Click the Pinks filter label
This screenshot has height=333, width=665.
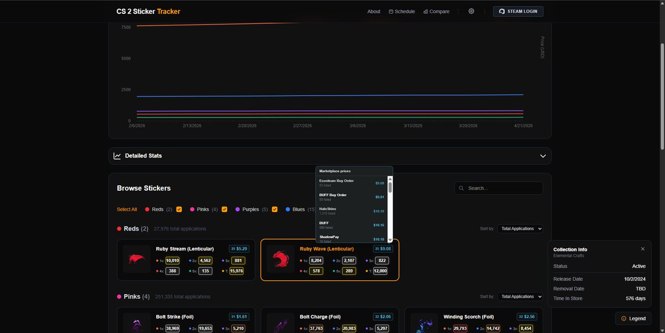[203, 209]
